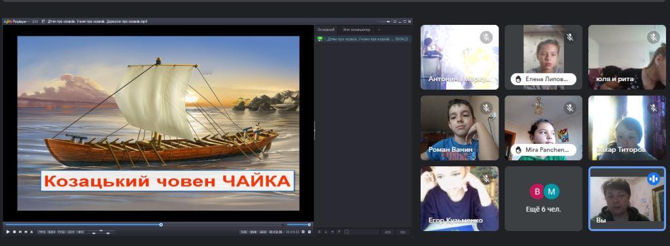Open the PotPlayer main menu dropdown
The height and width of the screenshot is (246, 670).
[x=16, y=21]
